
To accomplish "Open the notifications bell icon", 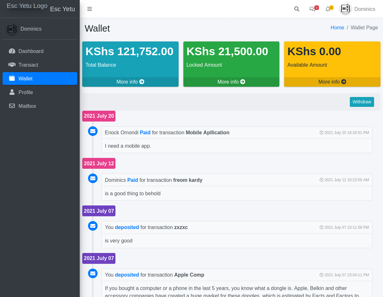I will pos(328,9).
